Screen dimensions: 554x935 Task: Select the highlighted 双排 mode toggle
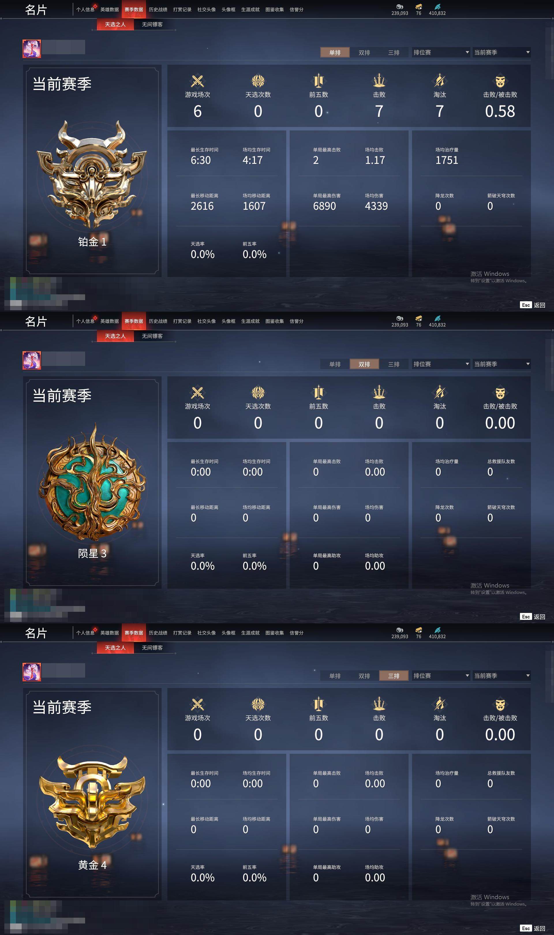pyautogui.click(x=364, y=364)
